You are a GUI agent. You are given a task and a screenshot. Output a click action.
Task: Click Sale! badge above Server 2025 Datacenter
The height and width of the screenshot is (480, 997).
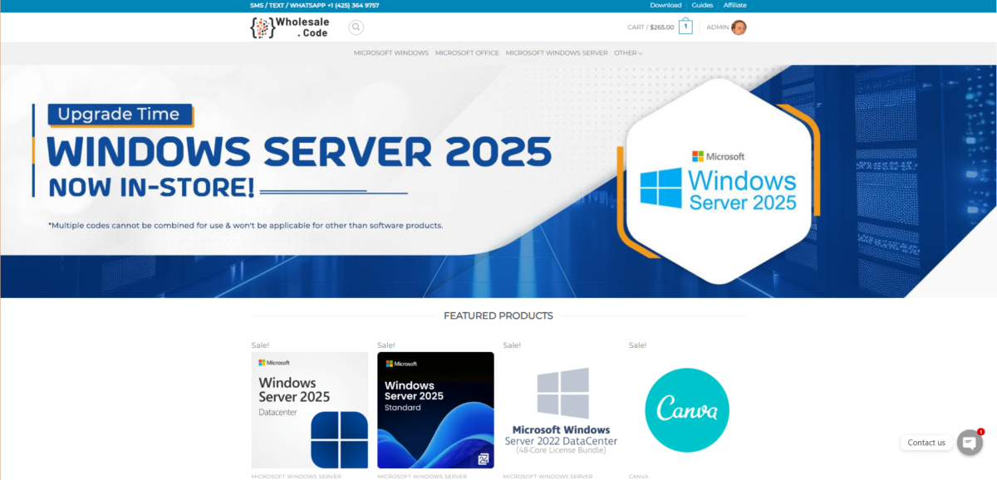tap(260, 345)
